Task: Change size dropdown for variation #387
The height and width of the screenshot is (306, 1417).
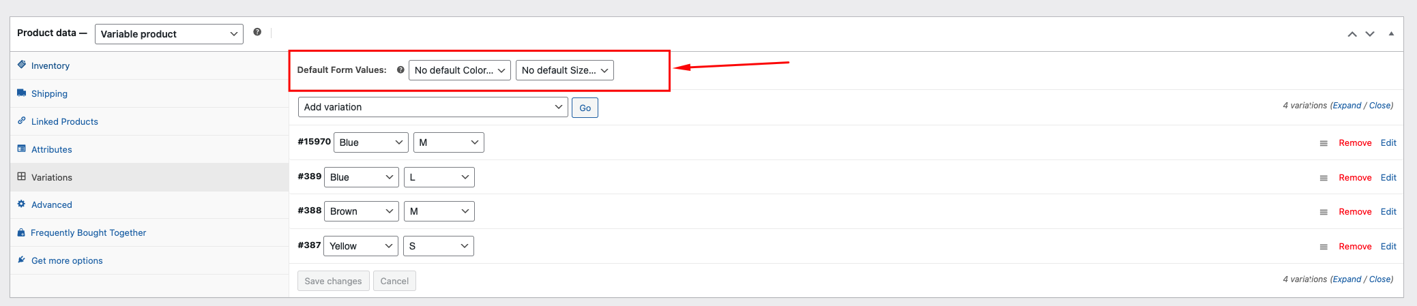Action: coord(439,246)
